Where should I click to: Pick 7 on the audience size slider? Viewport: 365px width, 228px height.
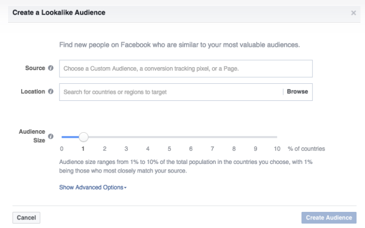pos(213,137)
